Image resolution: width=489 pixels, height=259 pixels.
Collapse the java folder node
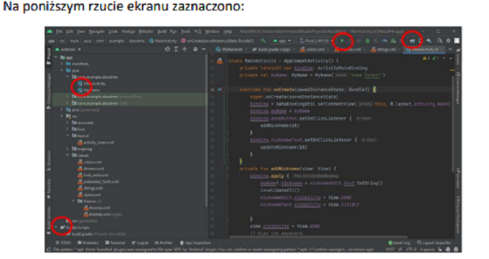pos(62,70)
